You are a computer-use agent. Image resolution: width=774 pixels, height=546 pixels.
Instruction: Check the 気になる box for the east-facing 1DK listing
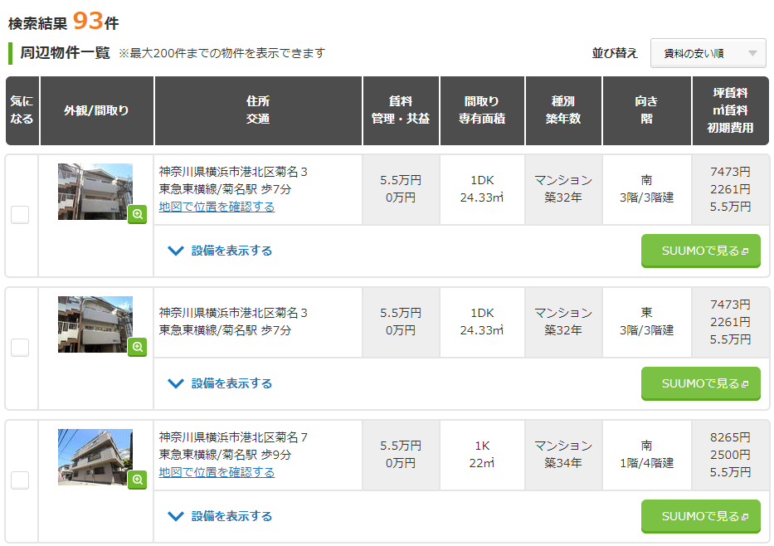coord(20,348)
